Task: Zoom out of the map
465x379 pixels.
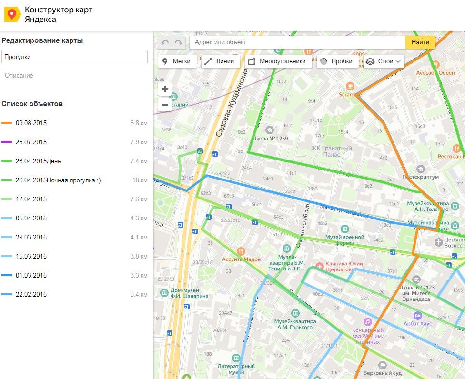Action: pyautogui.click(x=165, y=104)
